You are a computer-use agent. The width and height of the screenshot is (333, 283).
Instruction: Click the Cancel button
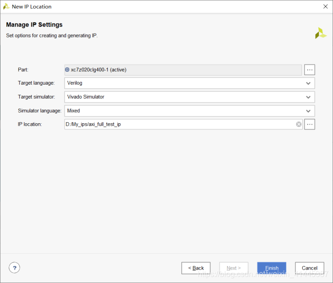[x=309, y=268]
